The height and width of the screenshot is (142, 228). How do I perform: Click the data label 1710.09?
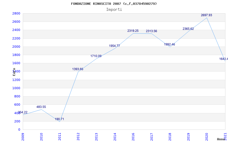(96, 56)
